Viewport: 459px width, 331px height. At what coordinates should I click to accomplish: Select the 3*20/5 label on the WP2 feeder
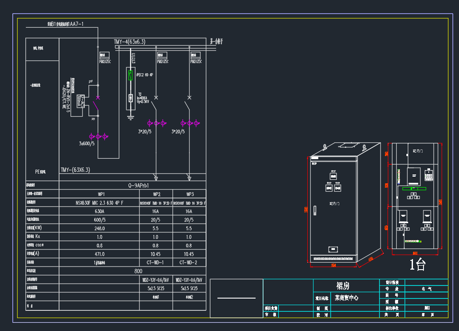145,132
